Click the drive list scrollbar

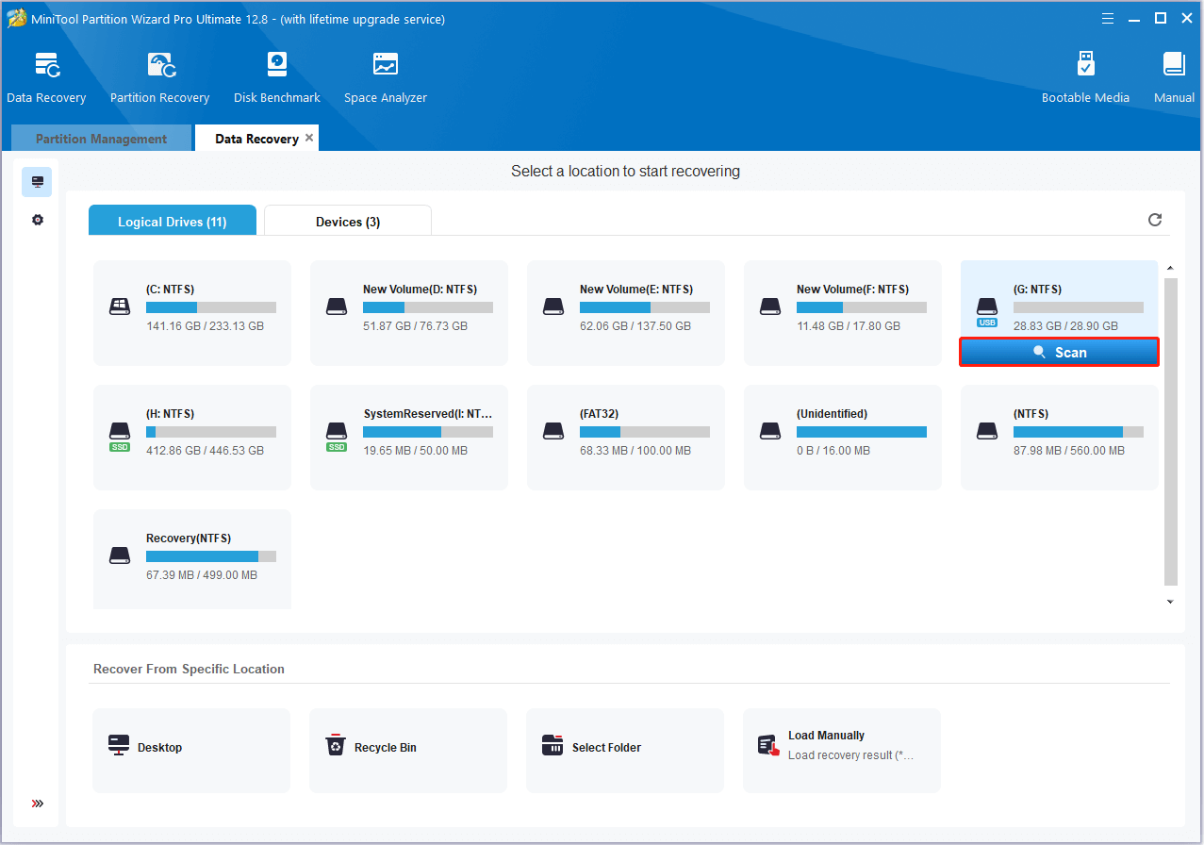1171,431
